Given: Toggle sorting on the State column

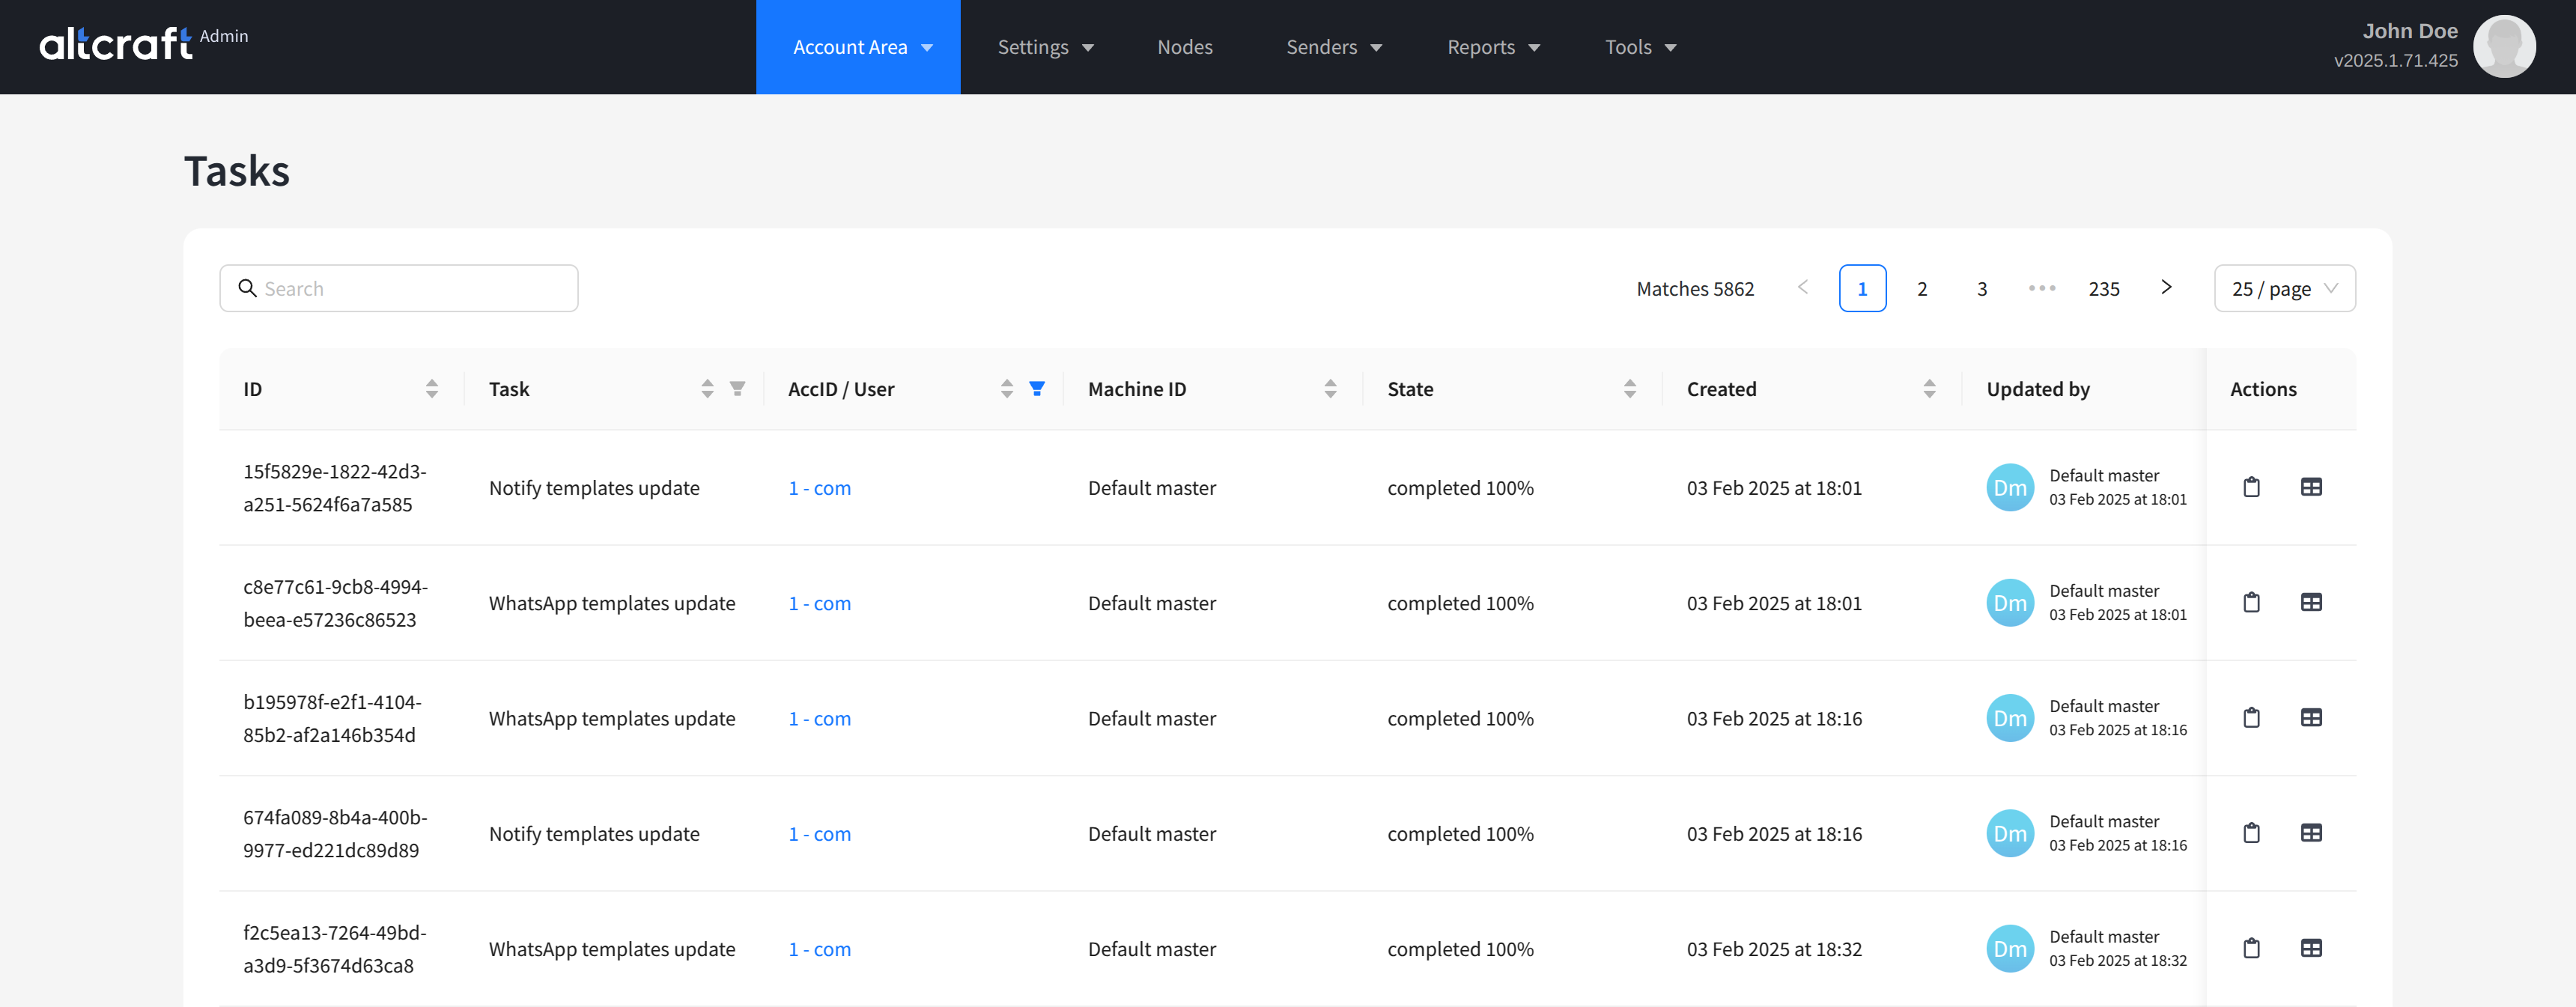Looking at the screenshot, I should pyautogui.click(x=1630, y=389).
